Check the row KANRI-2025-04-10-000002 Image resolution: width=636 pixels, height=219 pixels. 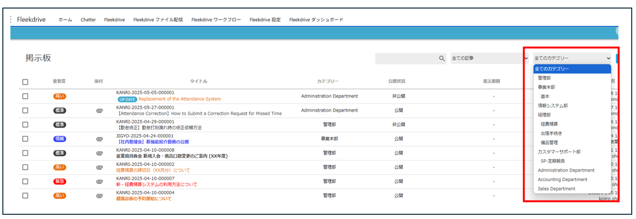click(25, 167)
